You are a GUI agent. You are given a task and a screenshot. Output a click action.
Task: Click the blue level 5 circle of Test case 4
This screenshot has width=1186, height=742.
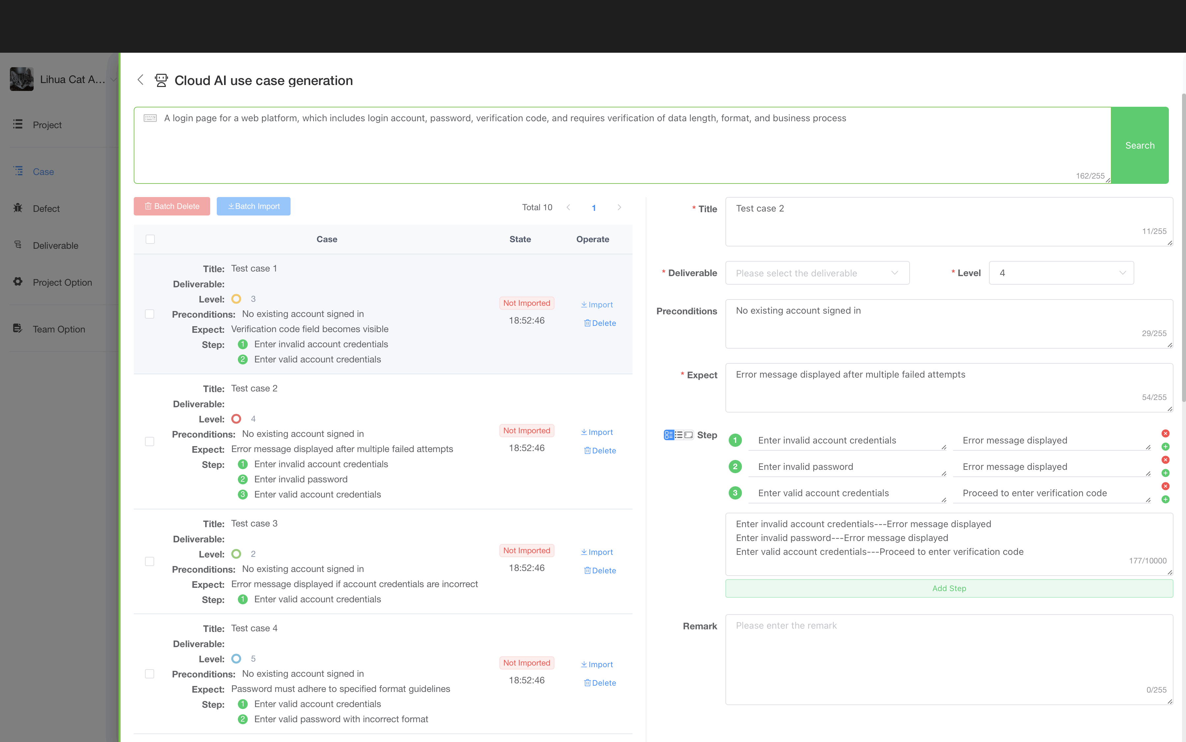click(236, 659)
